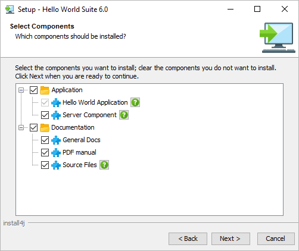Screen dimensions: 299x251
Task: Go to the previous step with Back
Action: (188, 239)
